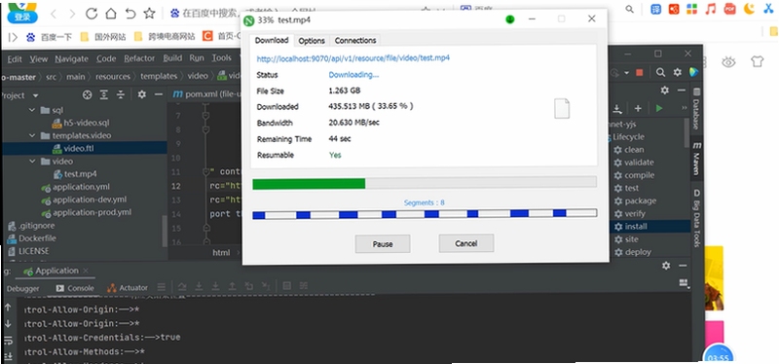779x364 pixels.
Task: Click console scroll-up arrow icon
Action: (x=8, y=308)
